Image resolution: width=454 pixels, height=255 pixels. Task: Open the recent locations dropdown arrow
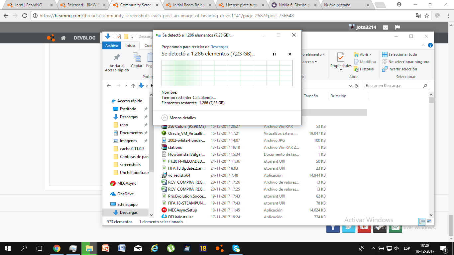pyautogui.click(x=126, y=86)
